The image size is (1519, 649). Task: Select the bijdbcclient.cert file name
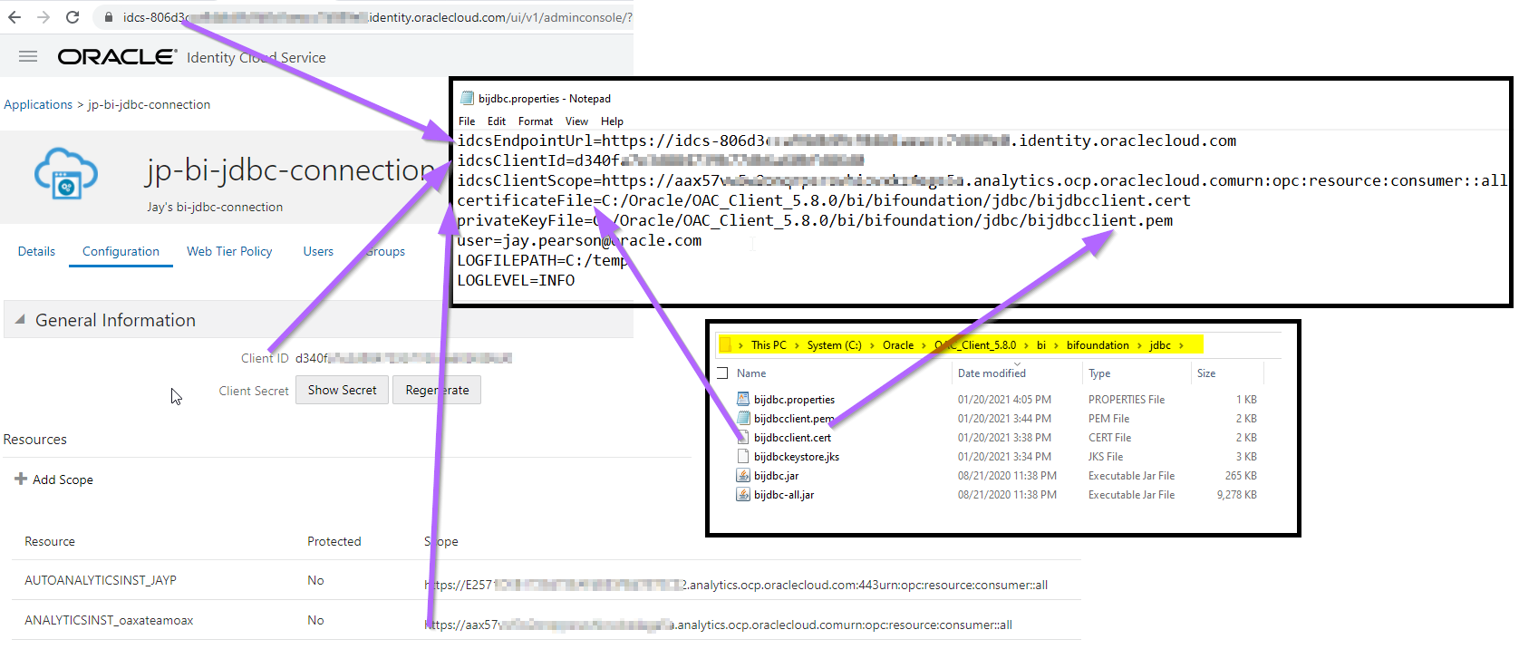point(792,438)
